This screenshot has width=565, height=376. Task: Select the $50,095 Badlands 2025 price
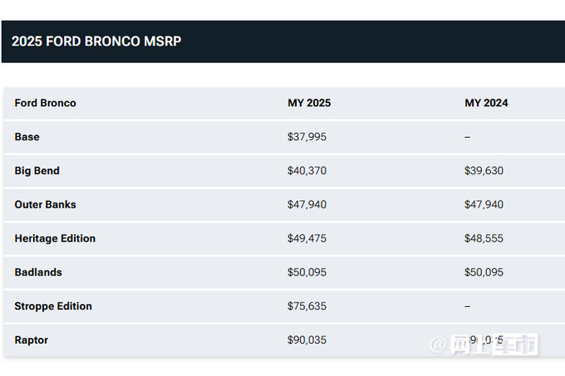[x=307, y=272]
